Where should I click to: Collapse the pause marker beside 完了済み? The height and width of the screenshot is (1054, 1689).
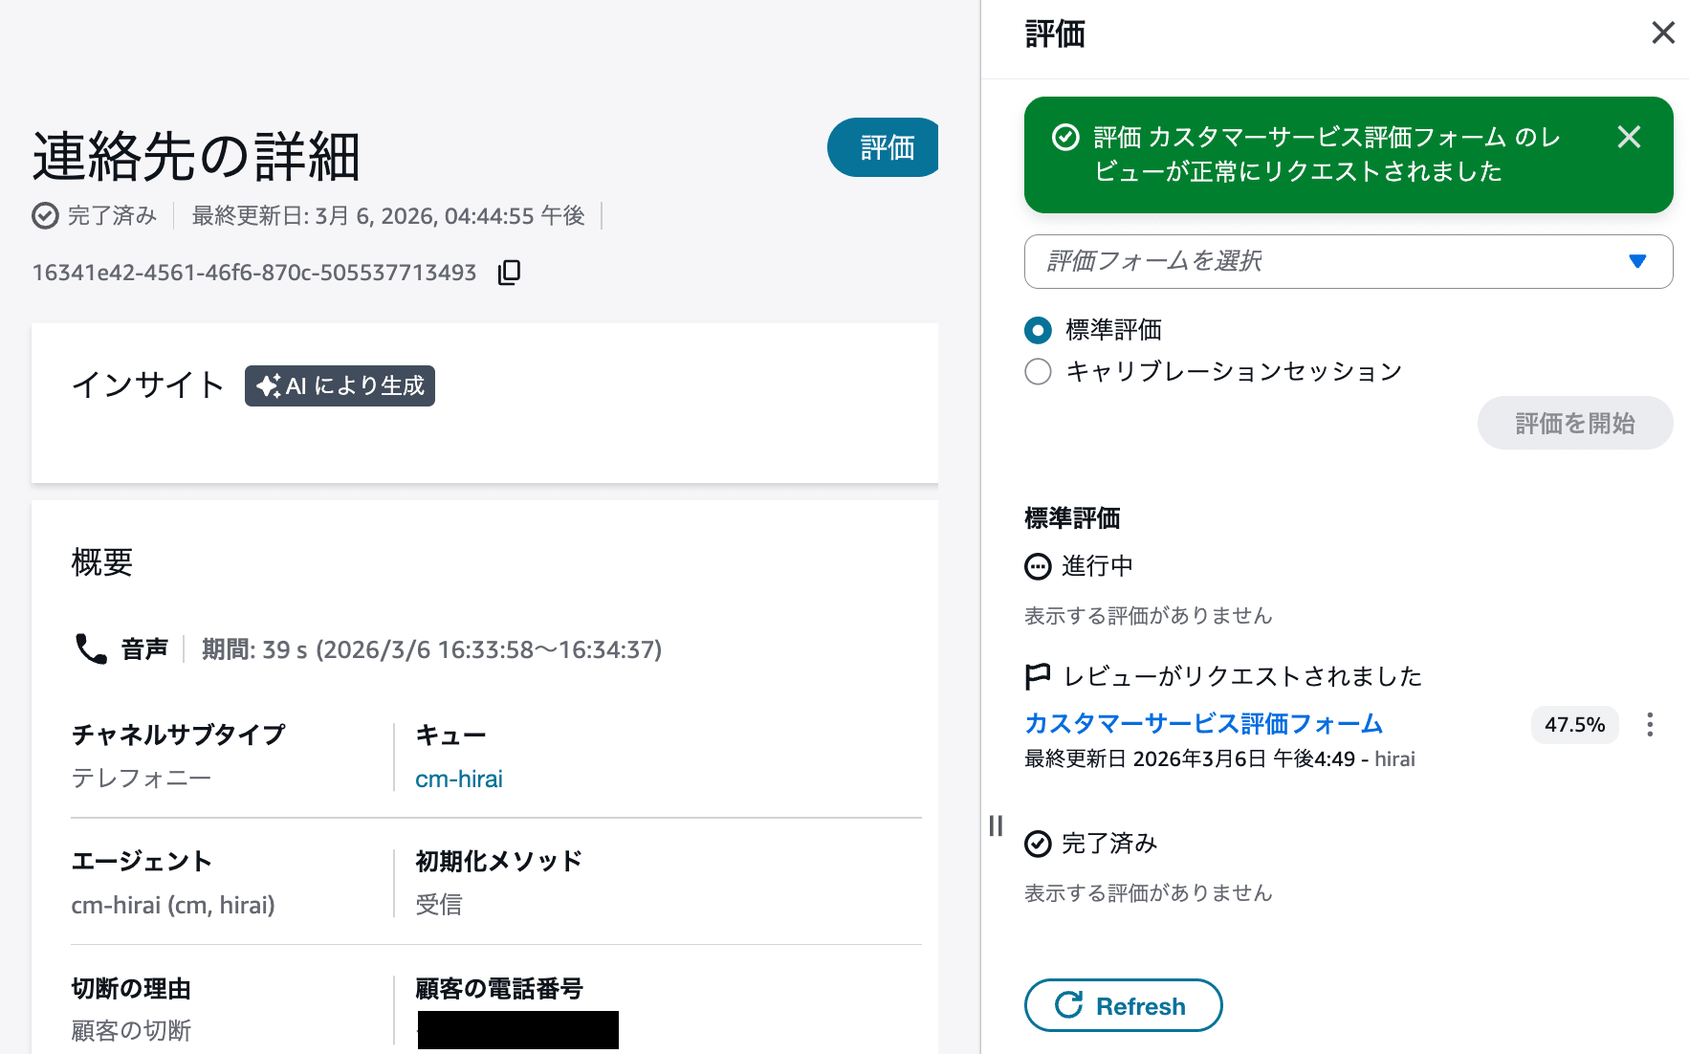(996, 824)
